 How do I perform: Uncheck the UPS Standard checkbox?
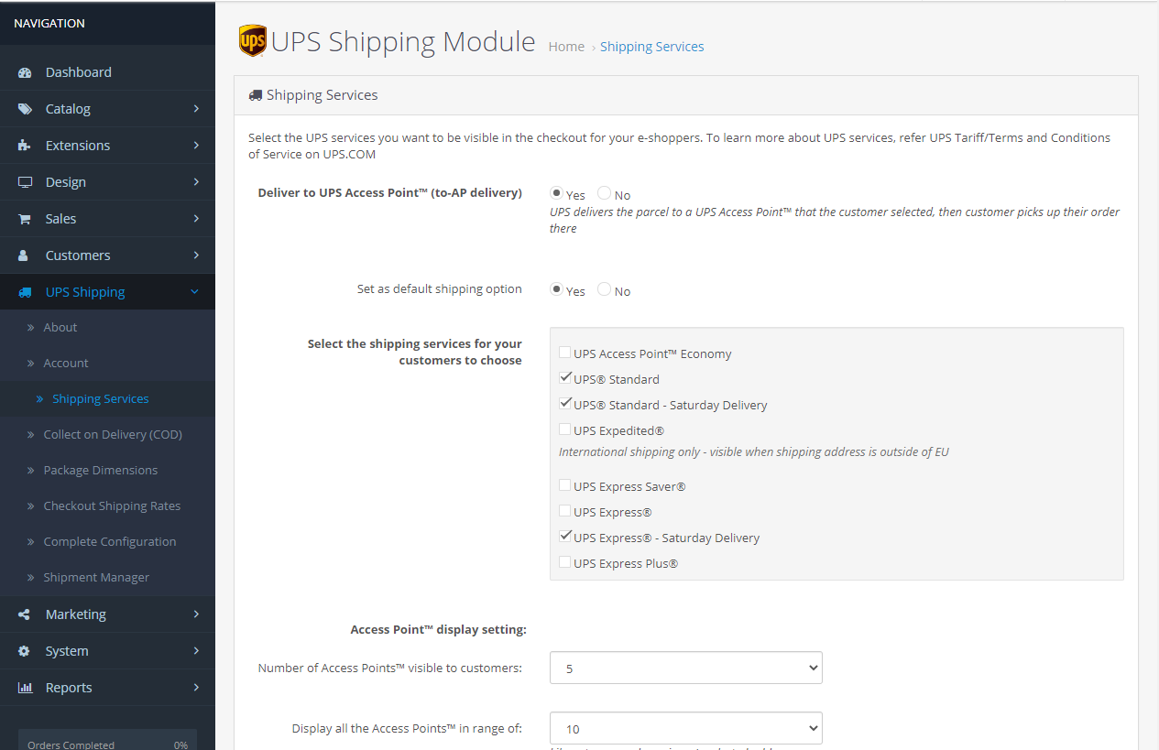click(565, 378)
